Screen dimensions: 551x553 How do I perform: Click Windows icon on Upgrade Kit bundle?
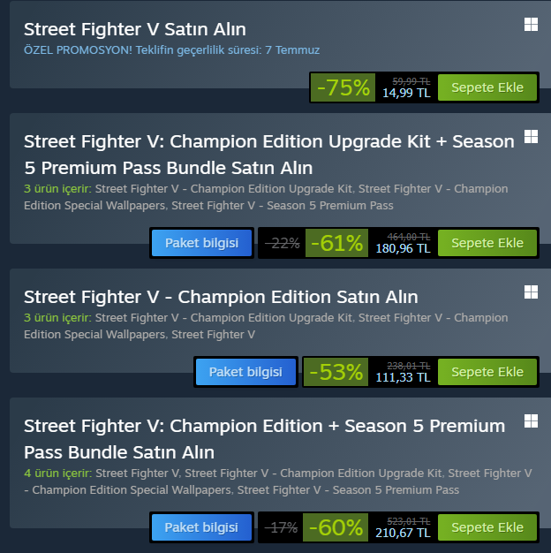(x=531, y=137)
